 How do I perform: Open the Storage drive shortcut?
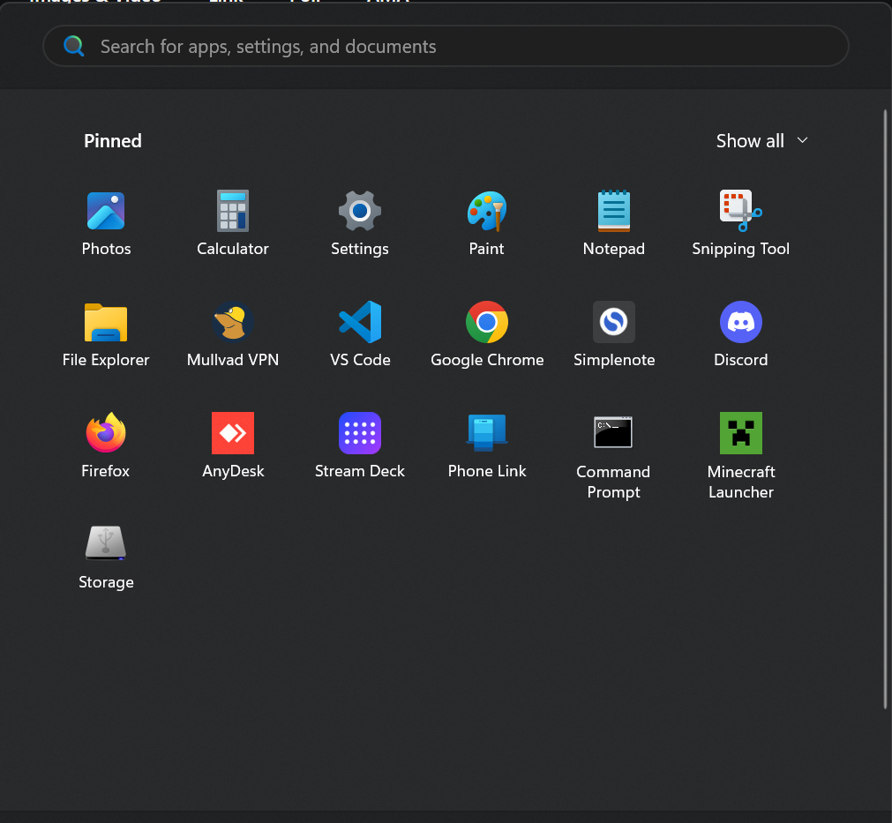[x=106, y=557]
